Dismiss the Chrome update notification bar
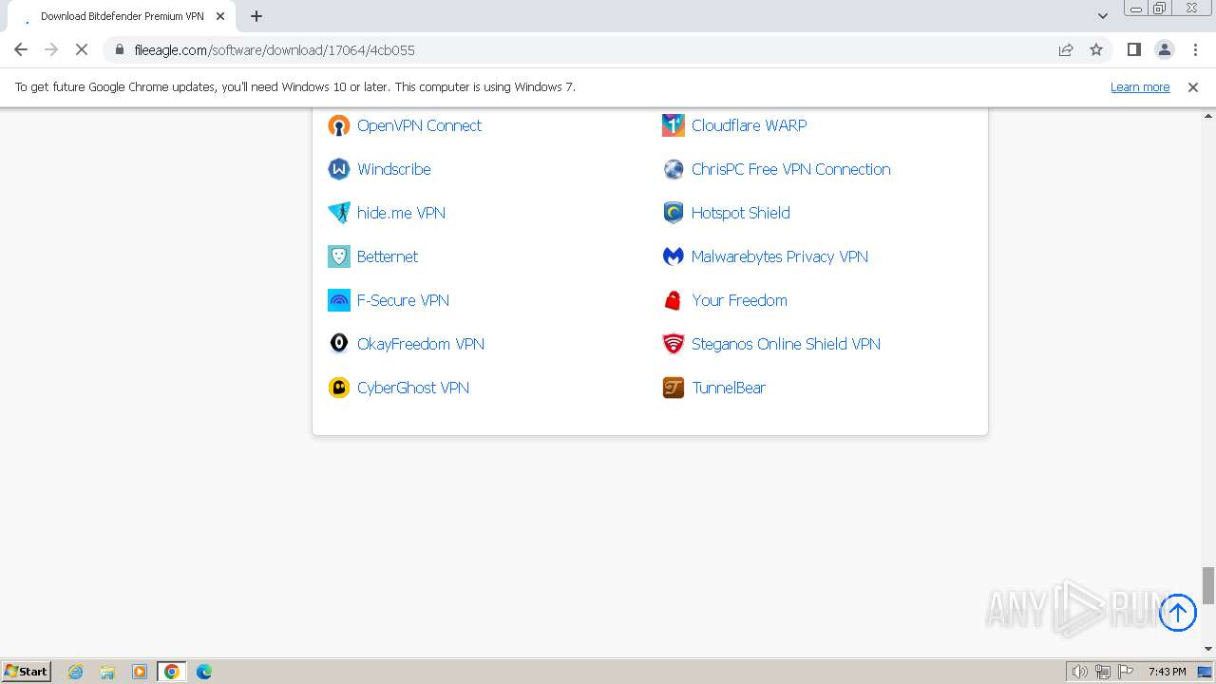This screenshot has width=1216, height=684. coord(1193,86)
